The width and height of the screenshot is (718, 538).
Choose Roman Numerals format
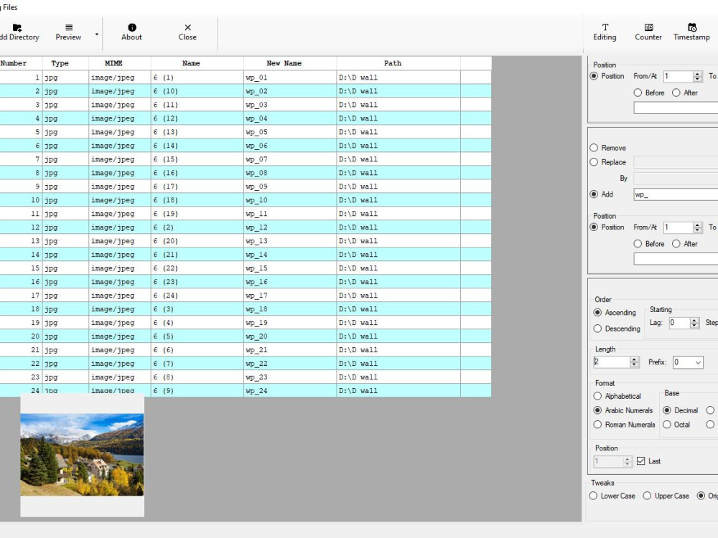[x=597, y=425]
